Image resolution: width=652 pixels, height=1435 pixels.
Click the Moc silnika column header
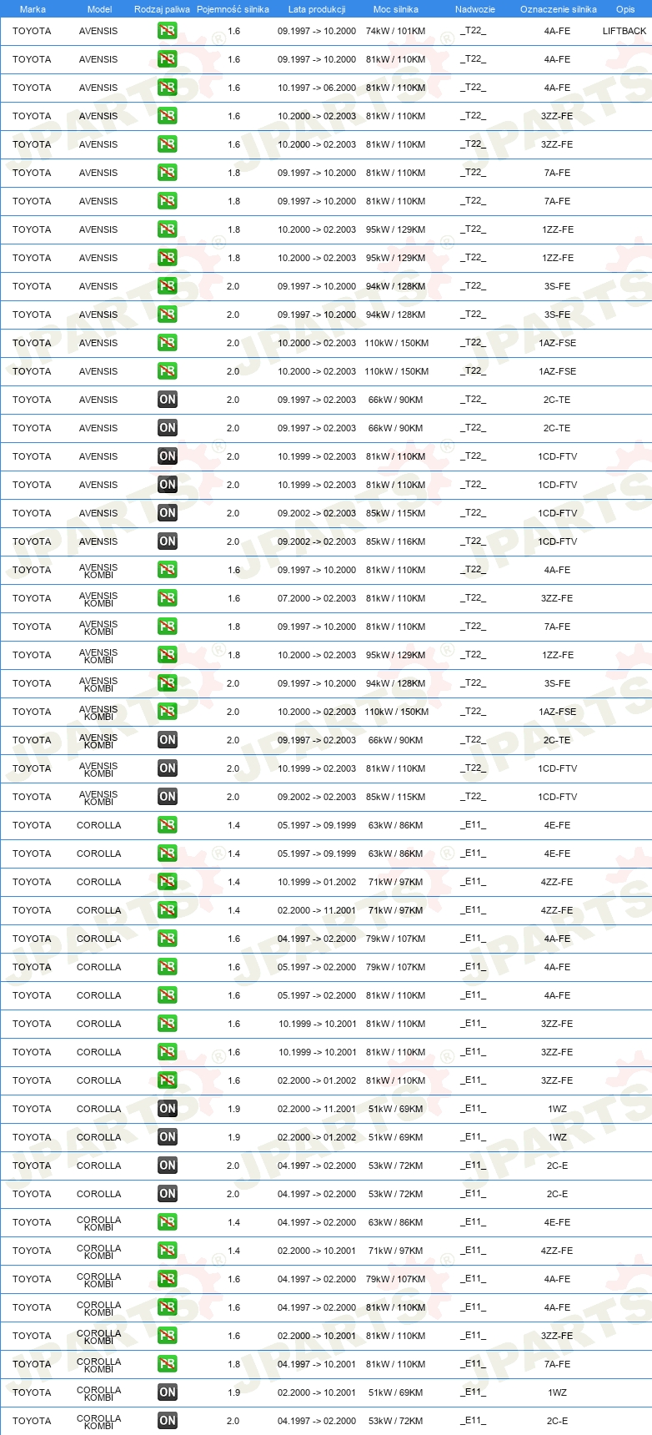point(396,9)
